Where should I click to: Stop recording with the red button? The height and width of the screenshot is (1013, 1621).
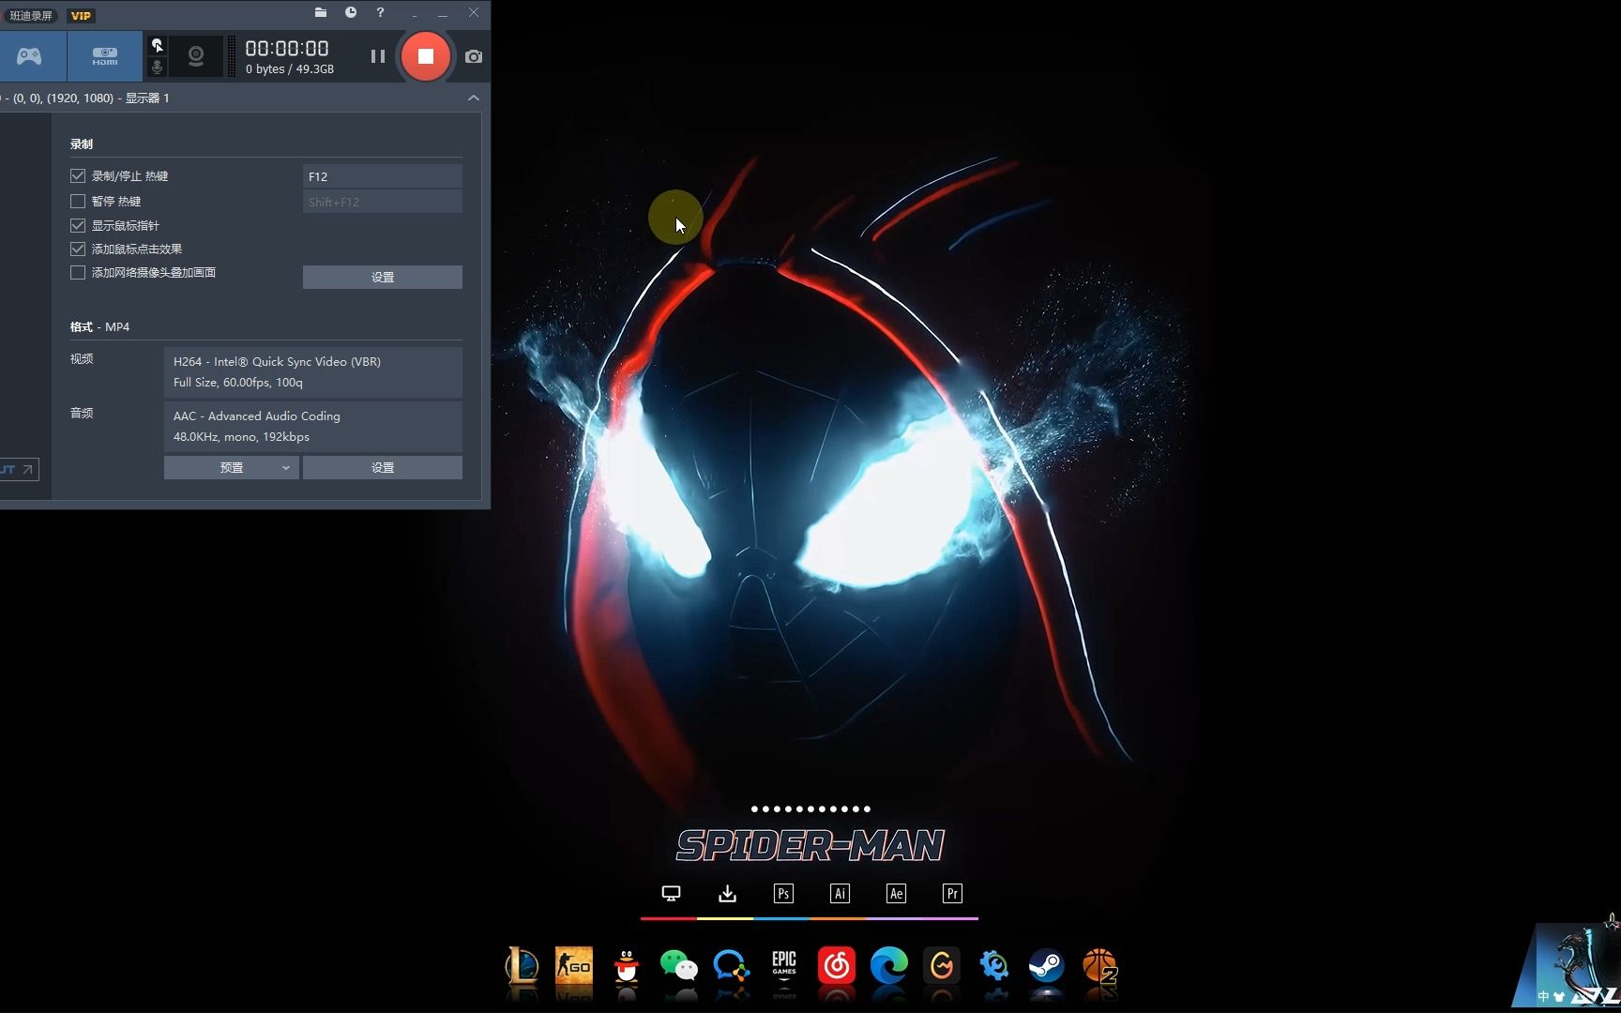(426, 56)
